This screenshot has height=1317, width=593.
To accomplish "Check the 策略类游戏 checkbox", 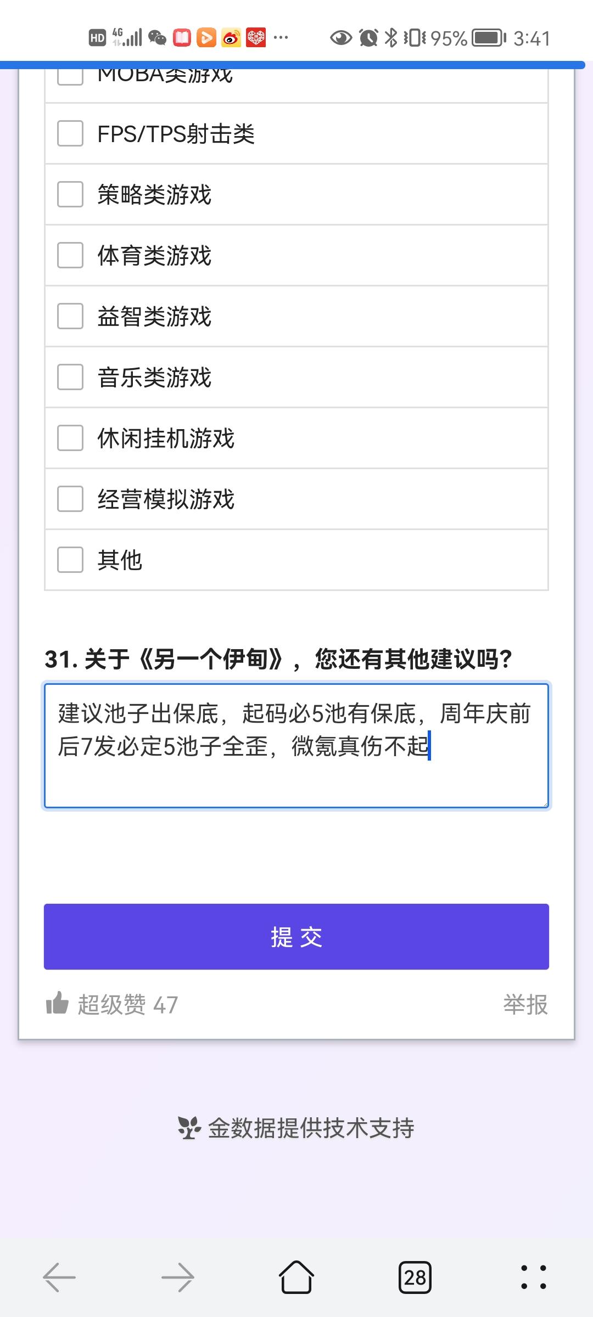I will tap(70, 194).
